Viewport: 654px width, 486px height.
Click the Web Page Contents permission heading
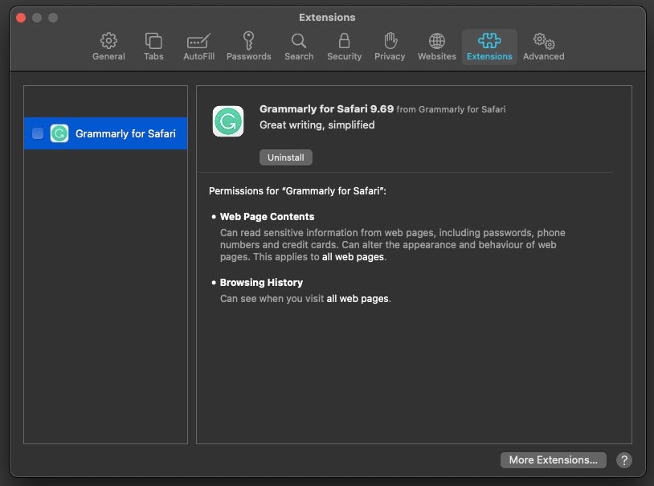pos(267,217)
